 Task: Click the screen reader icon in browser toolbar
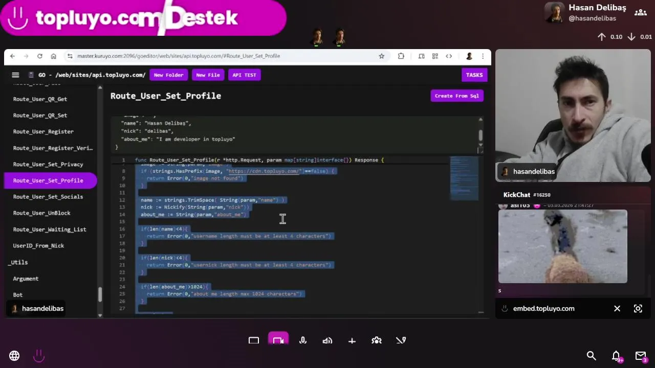421,56
